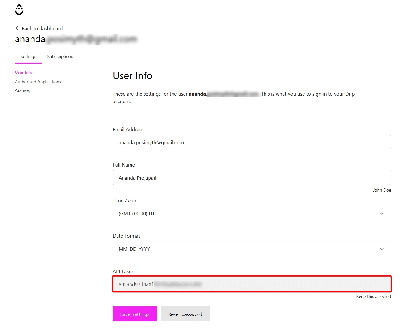Expand the Time Zone dropdown showing UTC
The height and width of the screenshot is (331, 420).
point(246,213)
